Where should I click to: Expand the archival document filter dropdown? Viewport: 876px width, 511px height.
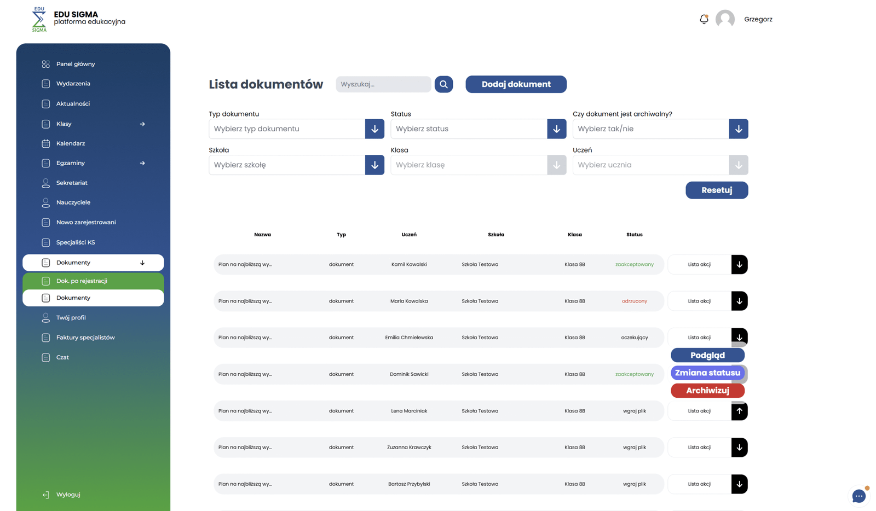[x=738, y=129]
